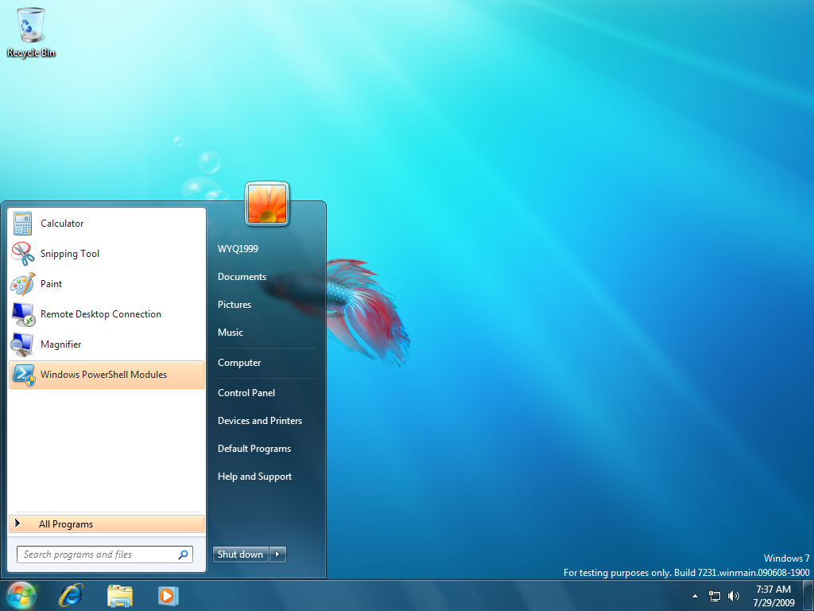Launch Windows Media Player from taskbar
814x611 pixels.
pyautogui.click(x=168, y=595)
